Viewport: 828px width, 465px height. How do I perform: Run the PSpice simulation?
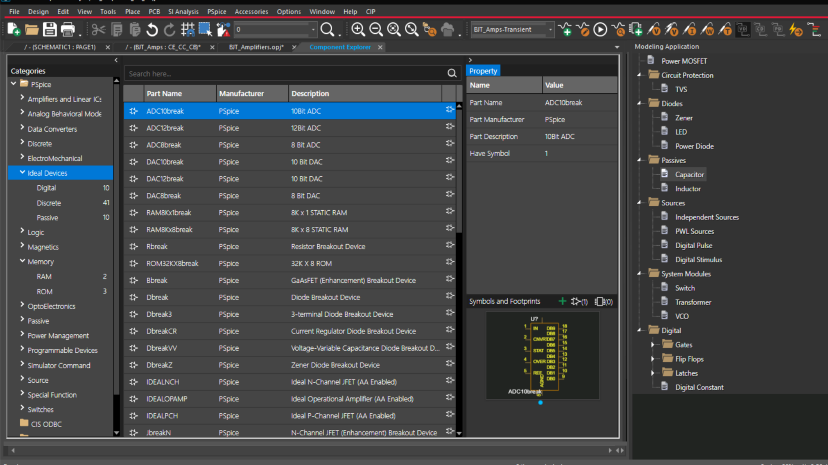pos(600,29)
